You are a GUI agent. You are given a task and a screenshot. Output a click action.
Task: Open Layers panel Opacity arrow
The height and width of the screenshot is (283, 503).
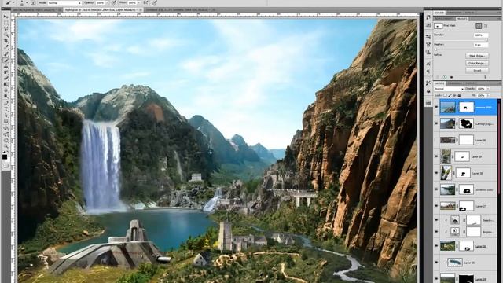(488, 89)
